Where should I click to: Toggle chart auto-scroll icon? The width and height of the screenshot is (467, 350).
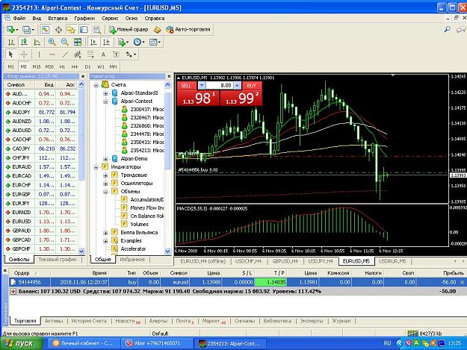(x=93, y=42)
